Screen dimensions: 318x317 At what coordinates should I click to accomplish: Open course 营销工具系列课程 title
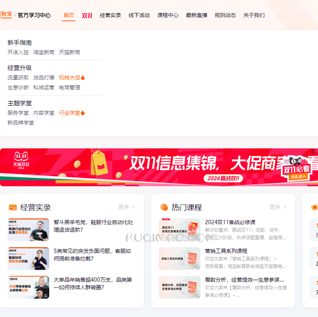click(x=226, y=251)
